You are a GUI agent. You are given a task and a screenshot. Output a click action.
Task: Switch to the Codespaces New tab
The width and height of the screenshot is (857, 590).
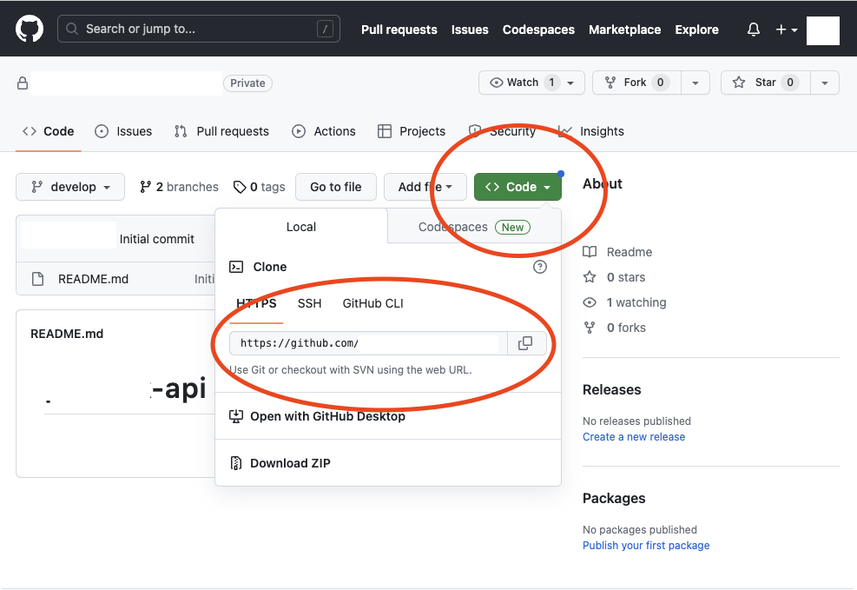tap(474, 227)
